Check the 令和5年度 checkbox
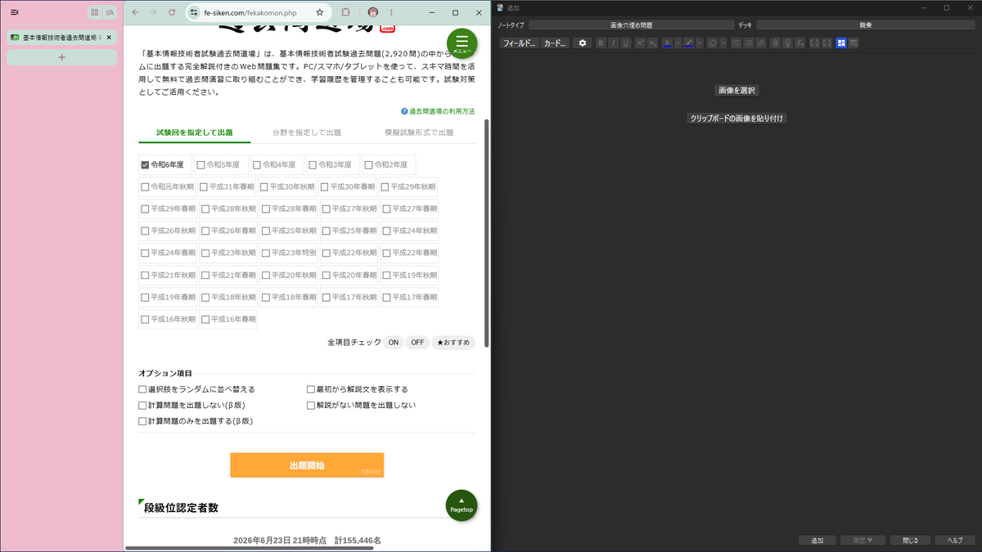Image resolution: width=982 pixels, height=552 pixels. coord(200,164)
